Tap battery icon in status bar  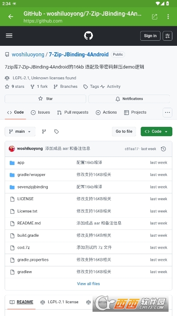tap(168, 3)
